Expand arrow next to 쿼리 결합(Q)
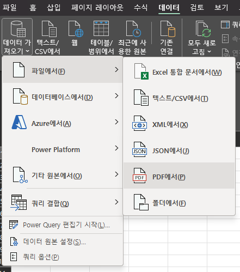Image resolution: width=240 pixels, height=272 pixels. point(116,202)
